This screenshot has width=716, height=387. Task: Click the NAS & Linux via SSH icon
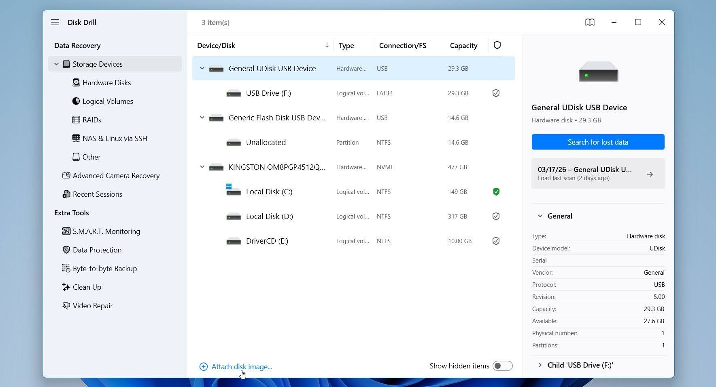pos(76,138)
